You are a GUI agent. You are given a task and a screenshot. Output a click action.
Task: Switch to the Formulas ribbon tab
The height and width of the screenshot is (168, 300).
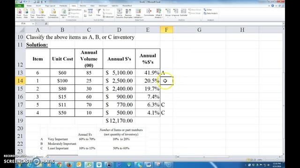pyautogui.click(x=63, y=6)
